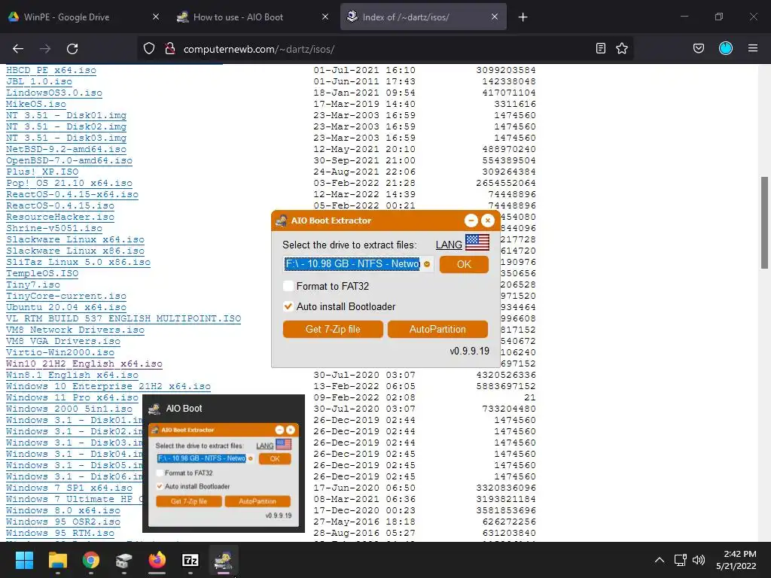Open Google Chrome from the taskbar
Image resolution: width=771 pixels, height=578 pixels.
(90, 560)
